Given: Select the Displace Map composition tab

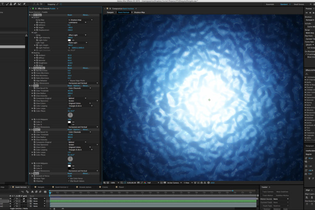Looking at the screenshot, I should click(x=139, y=12).
